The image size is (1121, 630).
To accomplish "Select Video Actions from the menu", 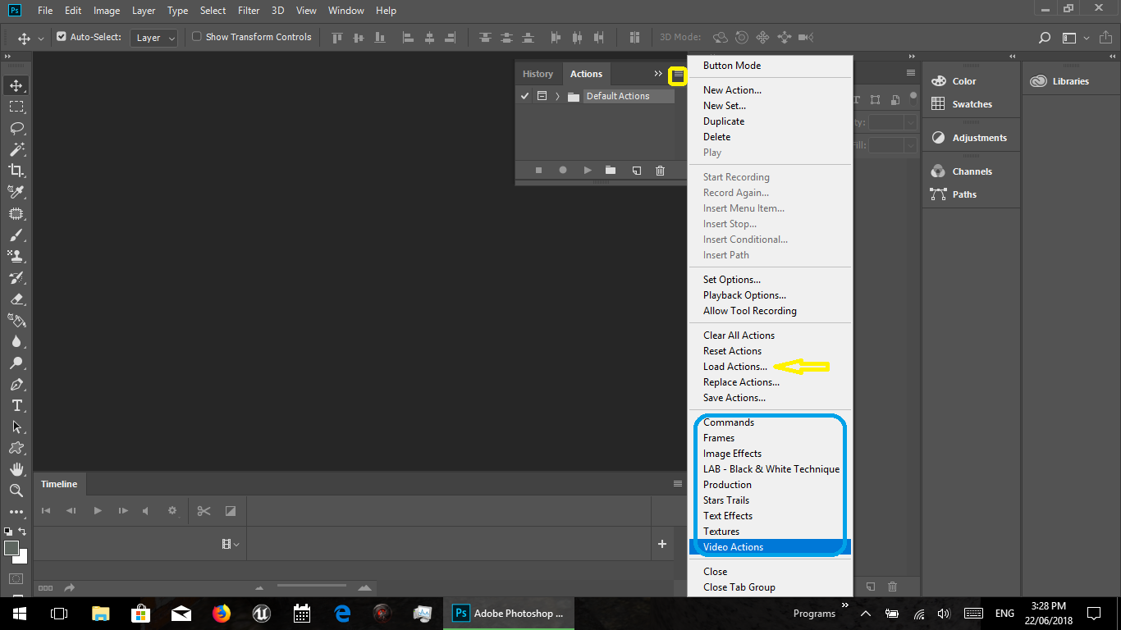I will (733, 546).
